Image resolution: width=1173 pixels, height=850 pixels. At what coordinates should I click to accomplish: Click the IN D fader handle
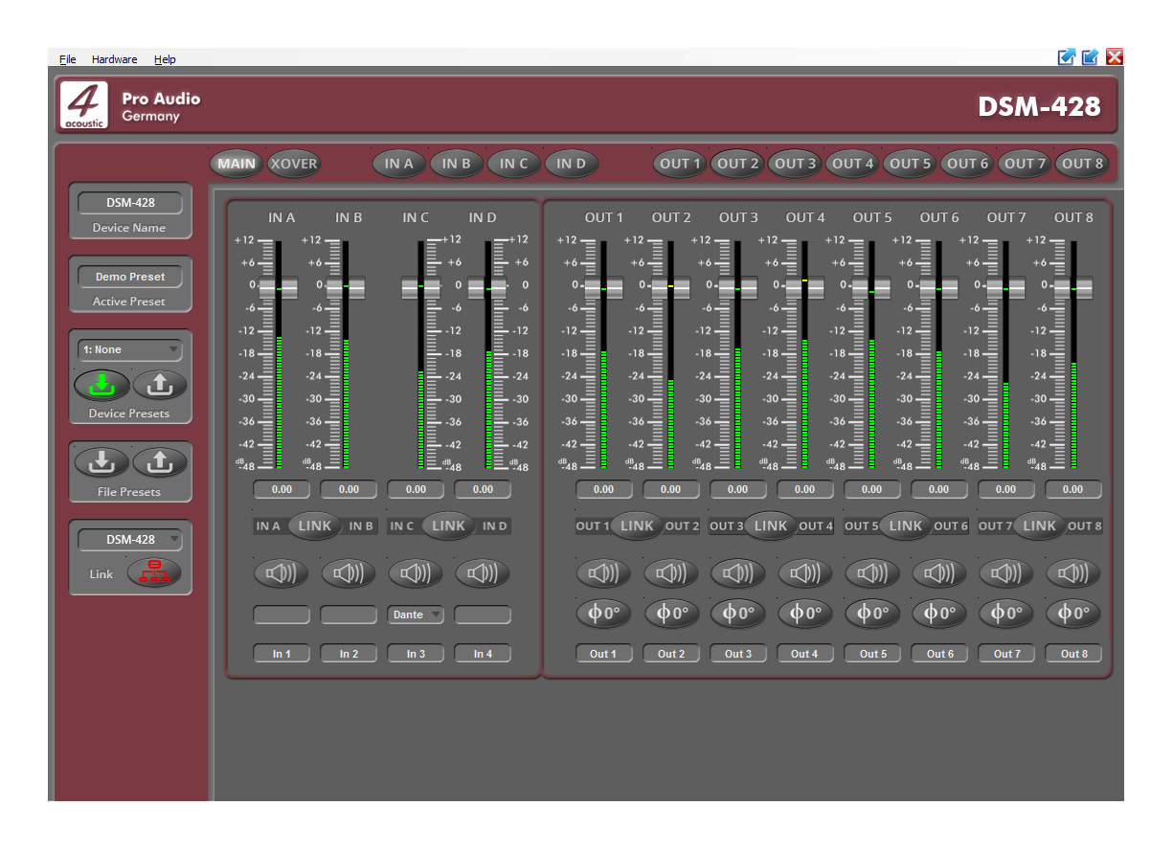[486, 287]
